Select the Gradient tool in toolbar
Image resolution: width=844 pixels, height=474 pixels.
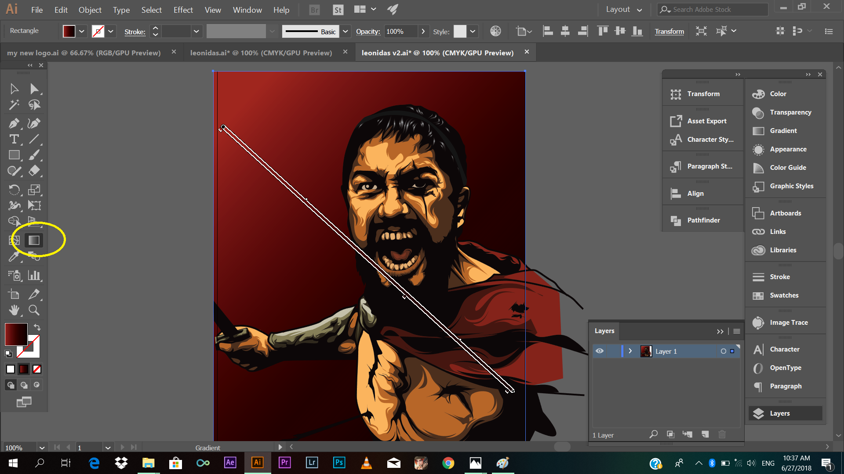pos(34,240)
